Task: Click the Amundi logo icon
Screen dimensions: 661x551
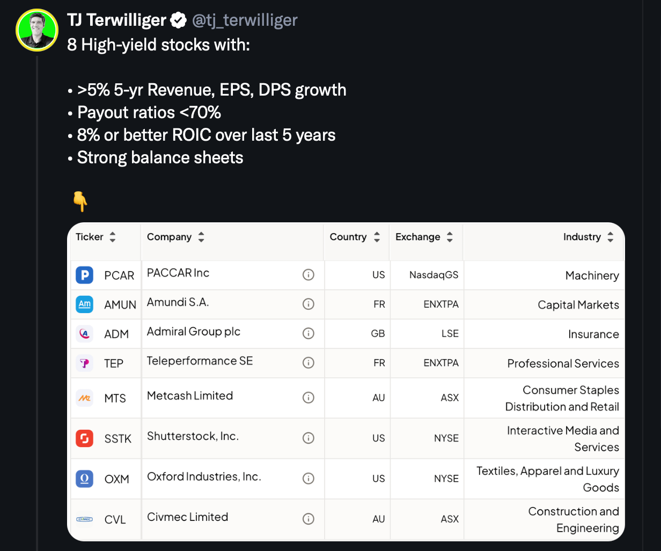Action: point(85,305)
